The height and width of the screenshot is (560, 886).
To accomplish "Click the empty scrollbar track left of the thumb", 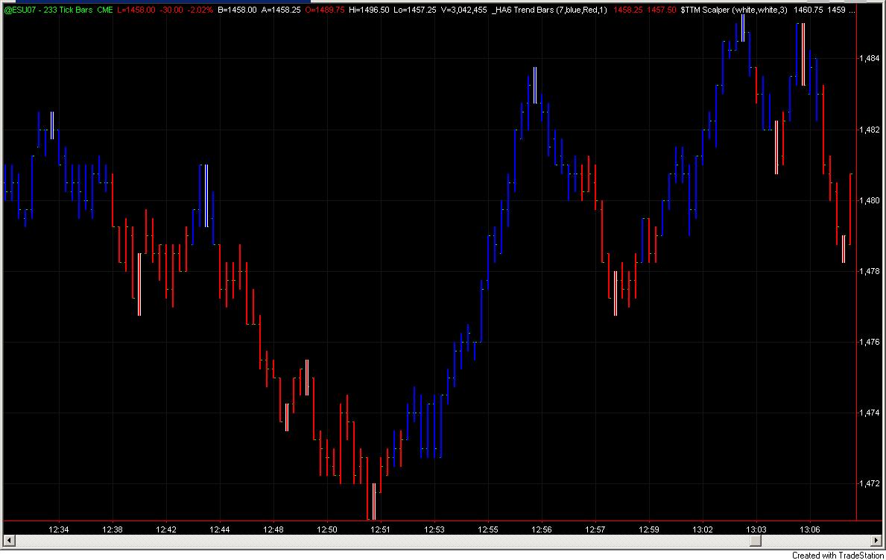I will tap(382, 541).
